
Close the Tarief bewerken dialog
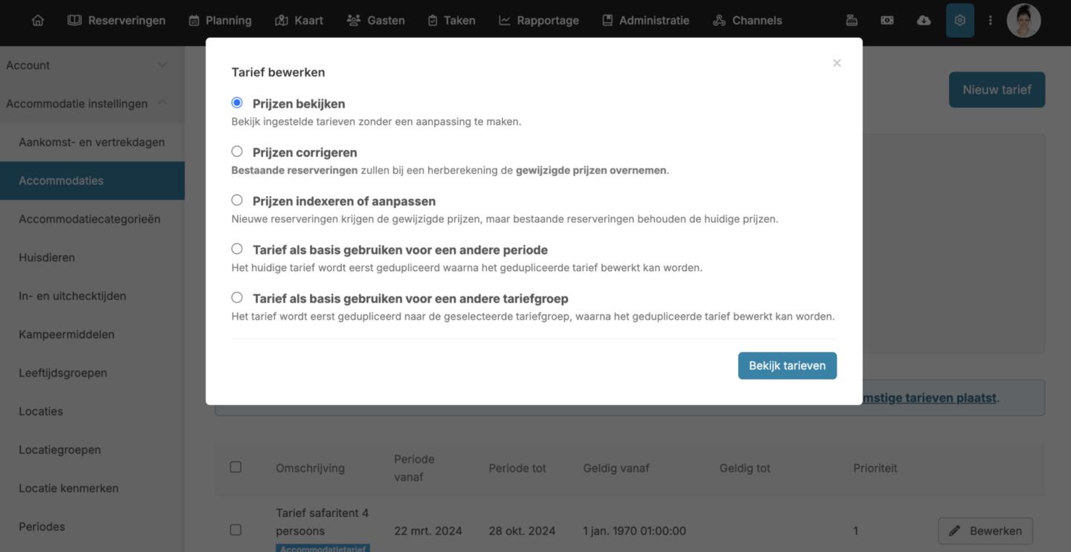coord(837,63)
